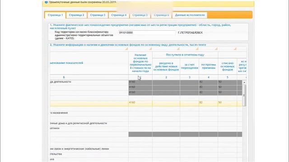The image size is (289, 162).
Task: Click the 'за счет переоценки' column header
Action: (x=189, y=66)
